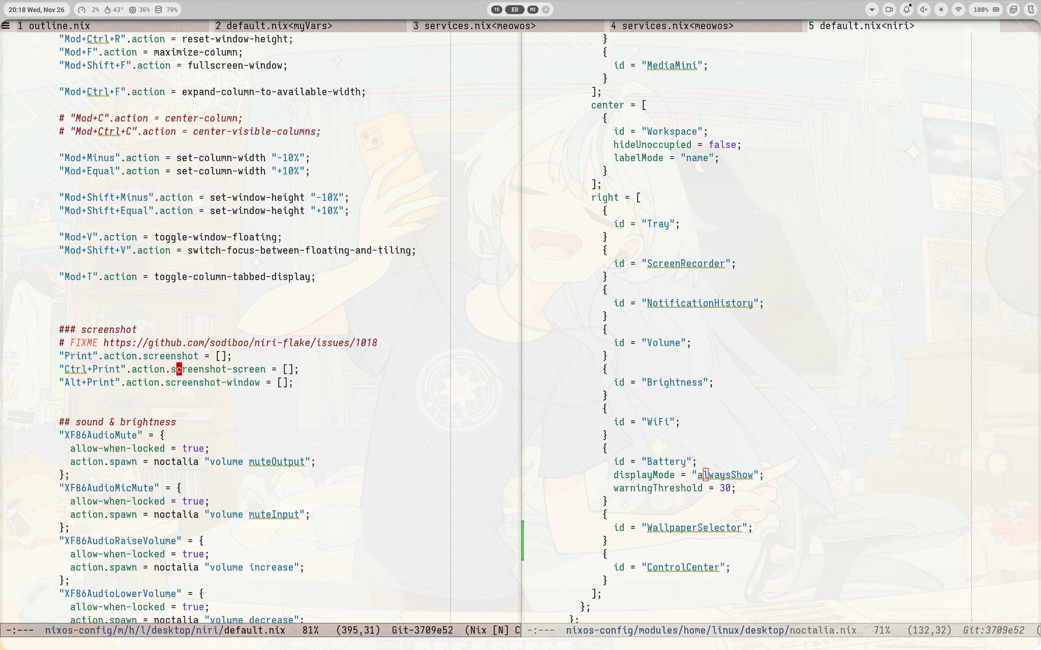
Task: Click the clock showing 20:18 Wed
Action: pos(36,9)
